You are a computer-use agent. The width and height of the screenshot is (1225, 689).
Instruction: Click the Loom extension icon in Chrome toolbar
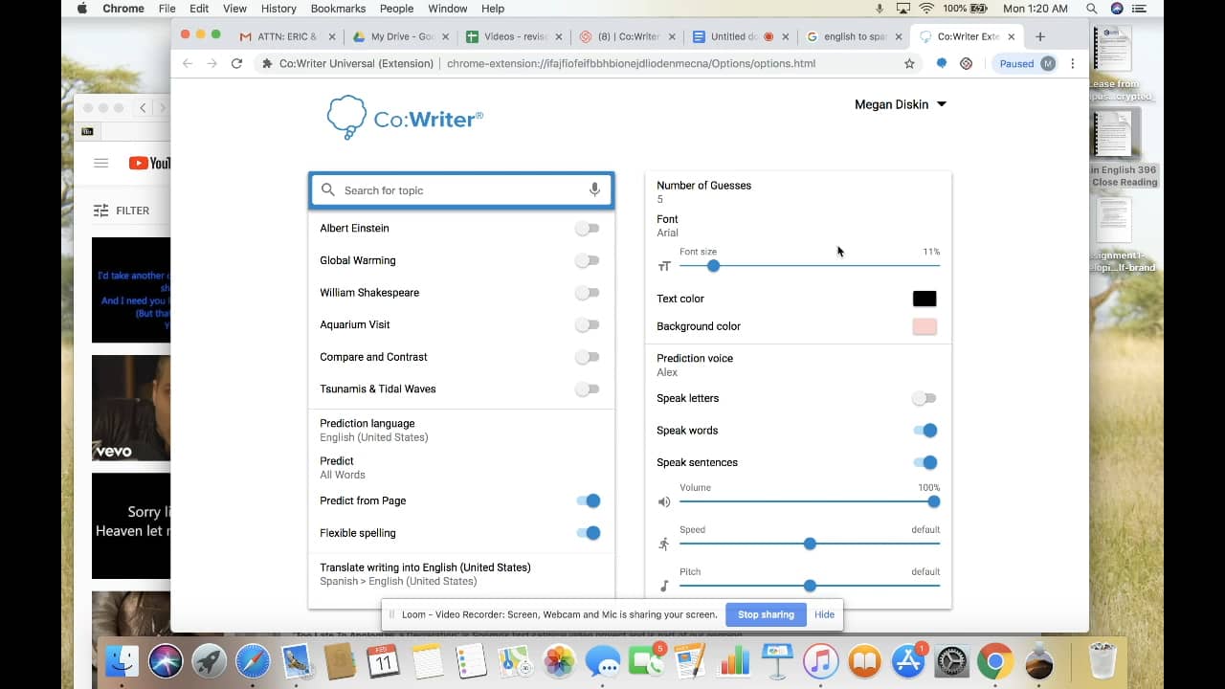[966, 63]
